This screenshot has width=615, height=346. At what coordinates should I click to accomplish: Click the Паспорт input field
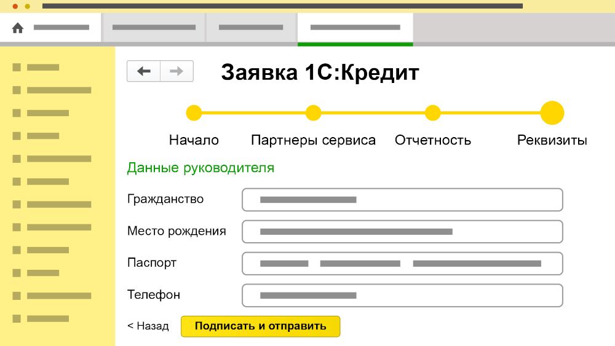[x=402, y=264]
